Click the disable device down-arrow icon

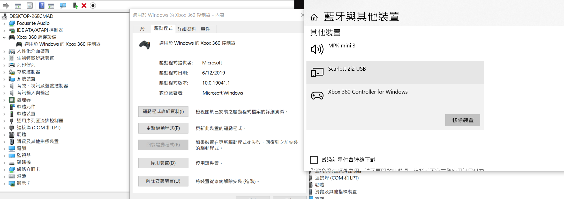pos(93,6)
